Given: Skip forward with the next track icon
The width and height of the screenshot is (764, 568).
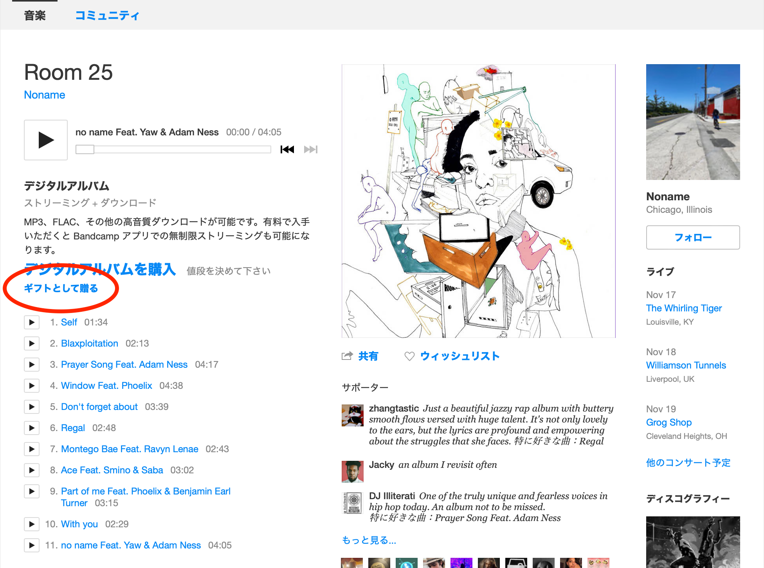Looking at the screenshot, I should (311, 149).
